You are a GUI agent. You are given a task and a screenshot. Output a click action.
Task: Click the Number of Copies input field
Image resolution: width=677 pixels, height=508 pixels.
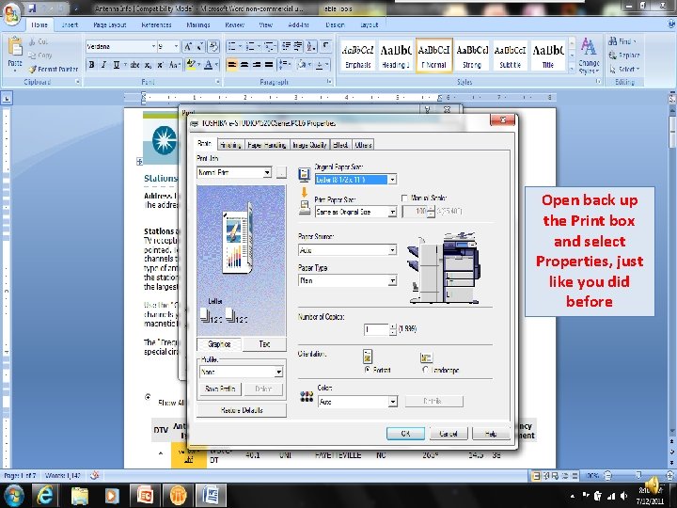coord(376,329)
